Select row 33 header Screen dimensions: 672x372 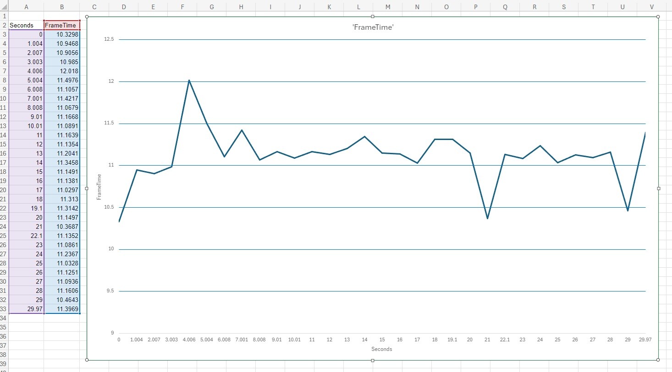pyautogui.click(x=4, y=309)
